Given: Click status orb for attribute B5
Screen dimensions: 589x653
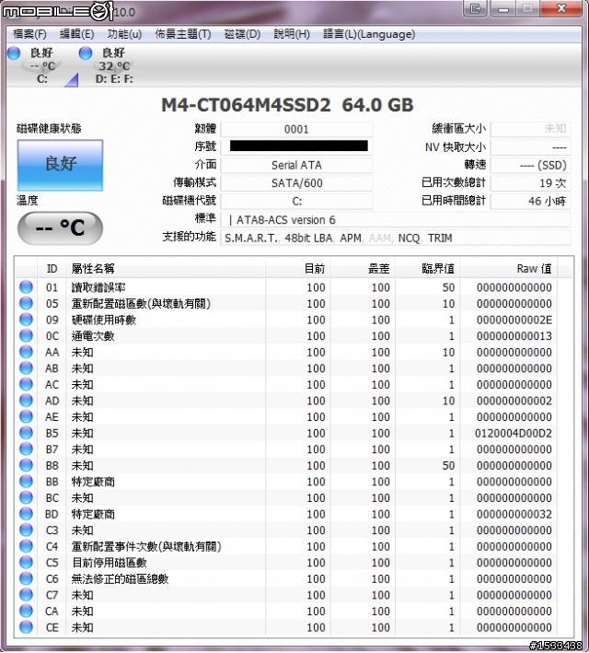Looking at the screenshot, I should tap(26, 433).
